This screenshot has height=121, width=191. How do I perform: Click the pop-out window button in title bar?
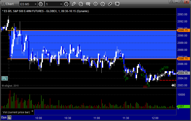point(171,2)
